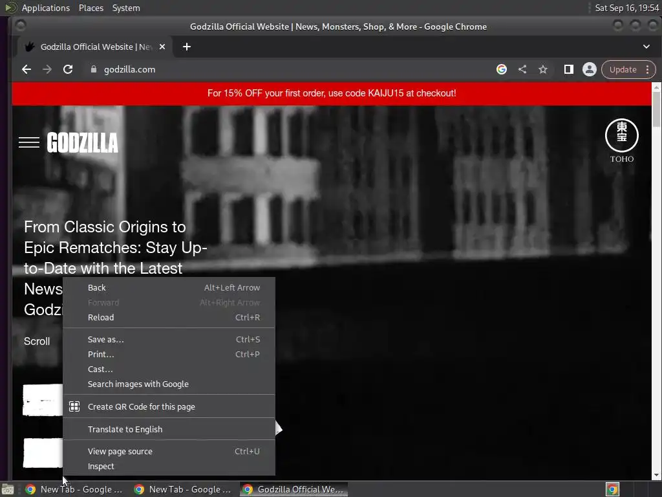This screenshot has height=497, width=662.
Task: Open the Google icon in the address bar
Action: coord(502,69)
